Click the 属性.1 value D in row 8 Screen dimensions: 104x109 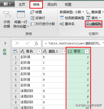click(x=54, y=97)
